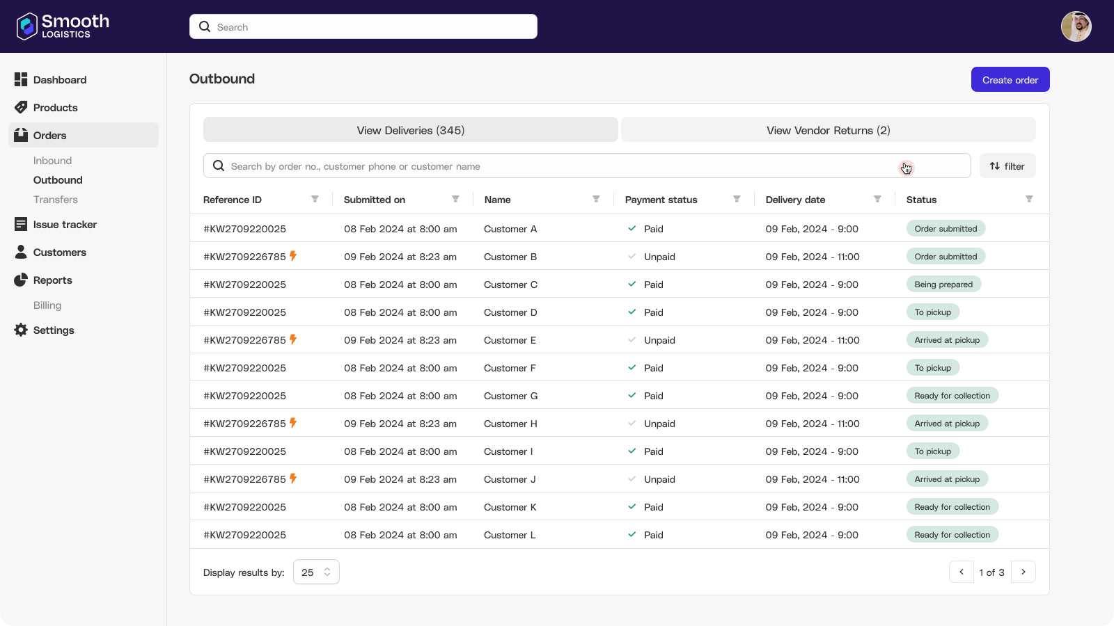Select the Products tag icon in sidebar

[x=20, y=108]
